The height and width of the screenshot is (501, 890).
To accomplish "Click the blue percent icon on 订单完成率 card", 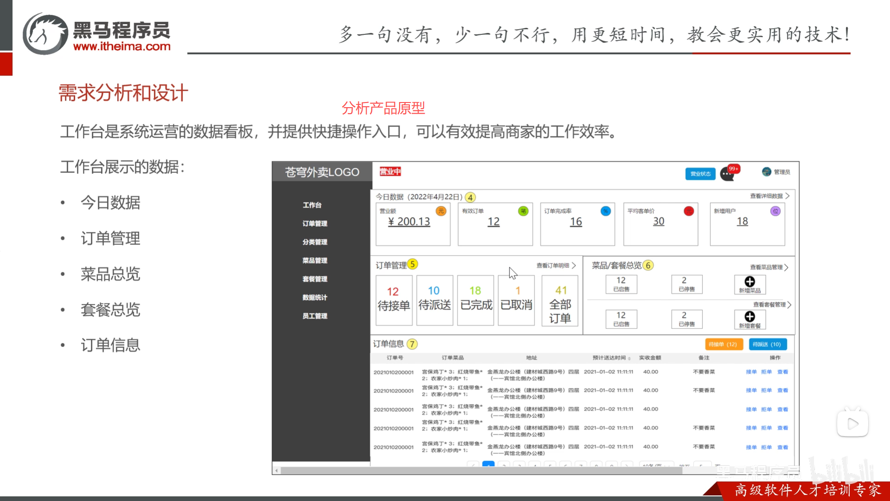I will [x=605, y=211].
